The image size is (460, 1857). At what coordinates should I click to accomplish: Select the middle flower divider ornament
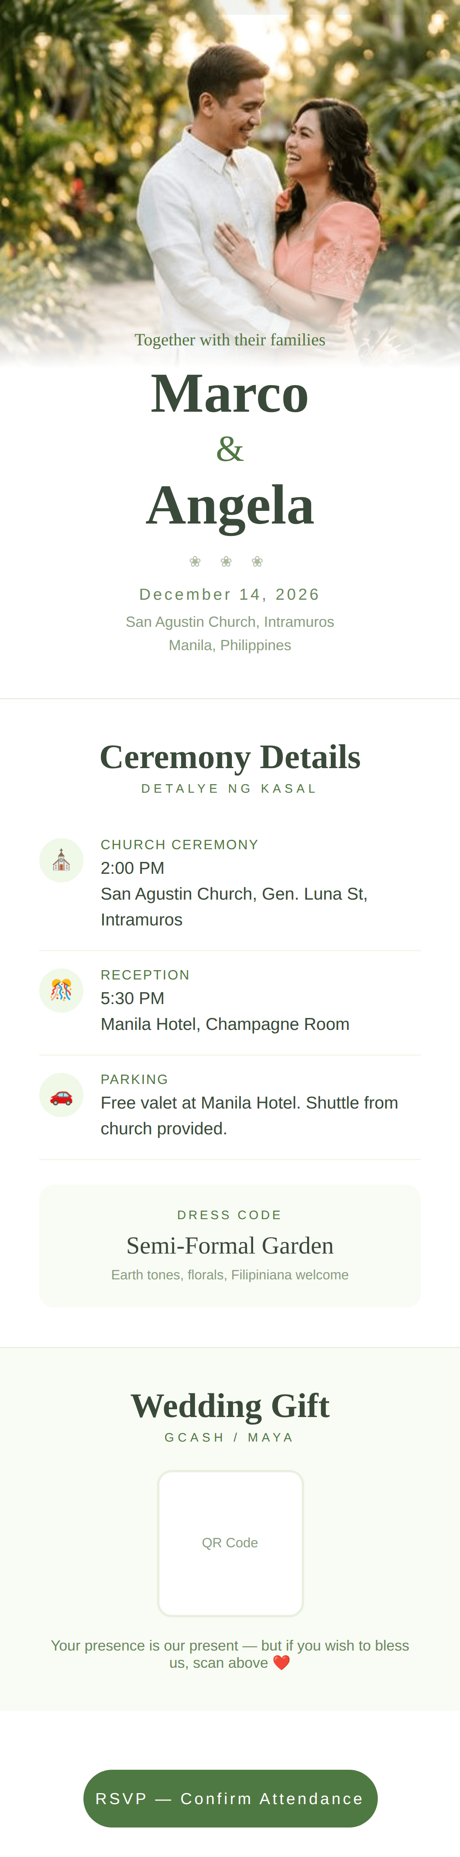point(225,561)
